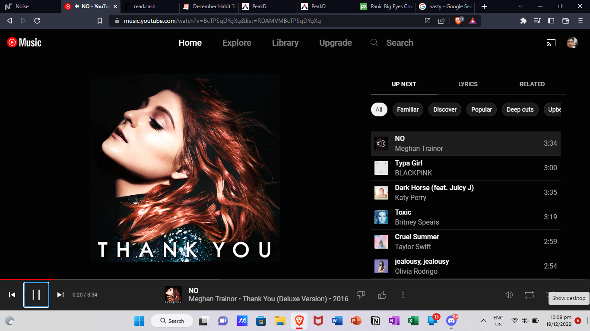Play Toxic by Britney Spears
This screenshot has width=590, height=331.
[x=466, y=217]
